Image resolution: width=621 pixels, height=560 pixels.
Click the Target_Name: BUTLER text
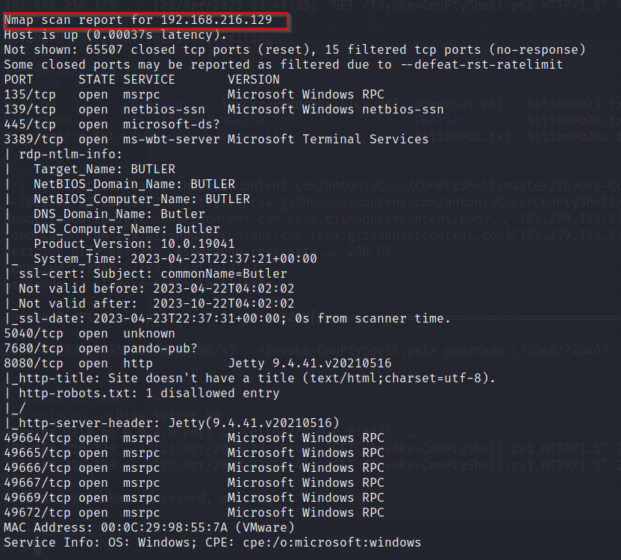[x=104, y=169]
